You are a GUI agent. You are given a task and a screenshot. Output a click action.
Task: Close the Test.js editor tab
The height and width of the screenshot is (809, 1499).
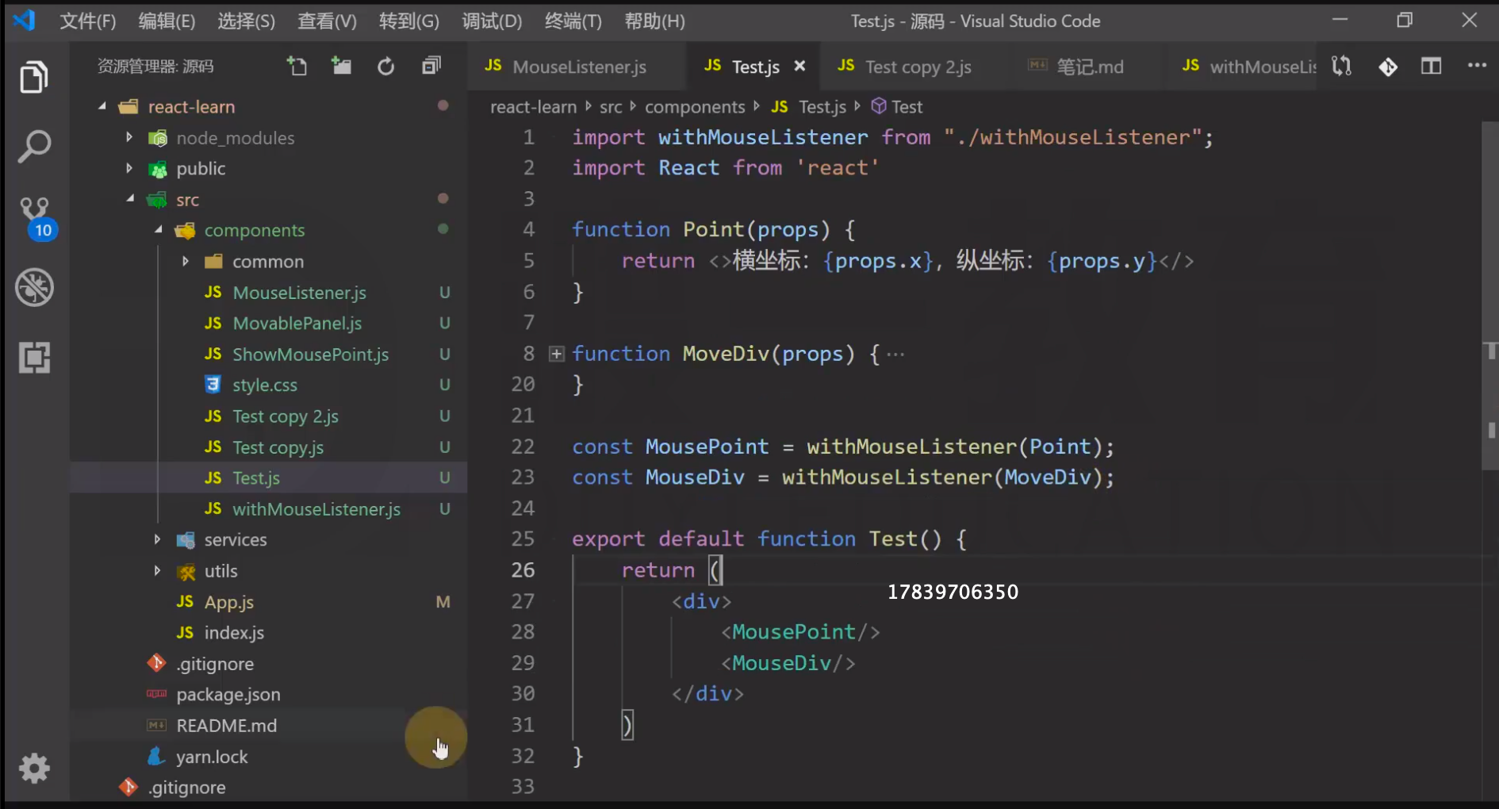point(799,67)
